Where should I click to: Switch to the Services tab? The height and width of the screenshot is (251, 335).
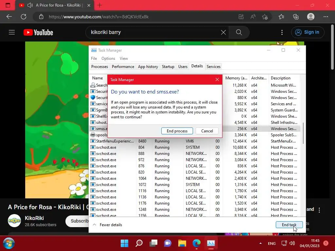tap(213, 67)
